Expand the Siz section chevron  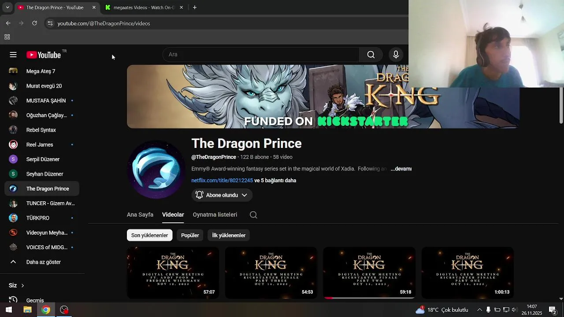(x=22, y=286)
